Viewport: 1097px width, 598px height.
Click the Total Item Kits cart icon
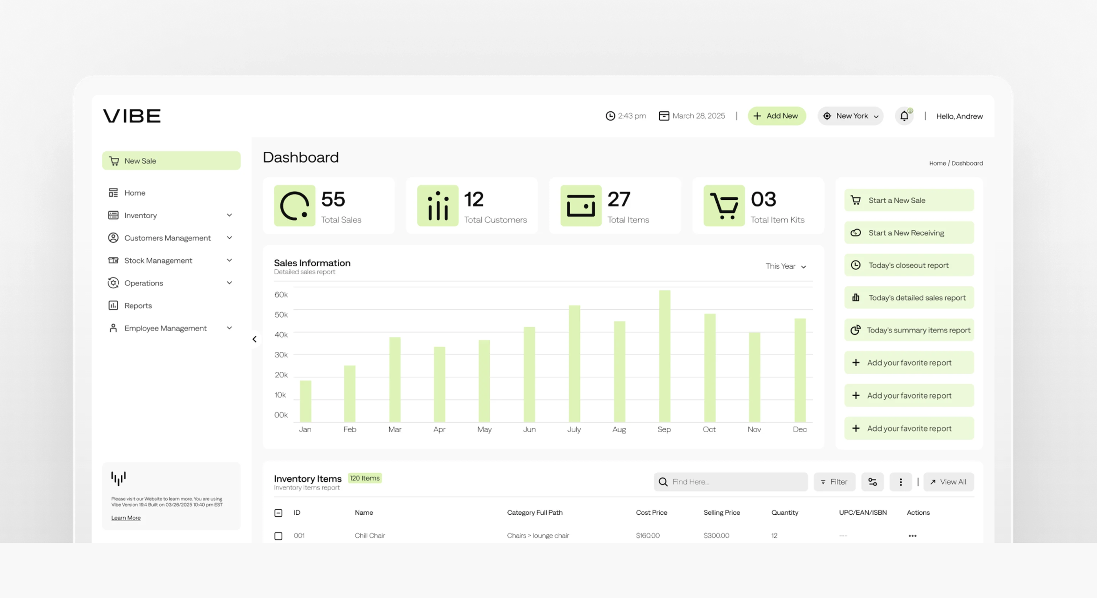pos(724,206)
